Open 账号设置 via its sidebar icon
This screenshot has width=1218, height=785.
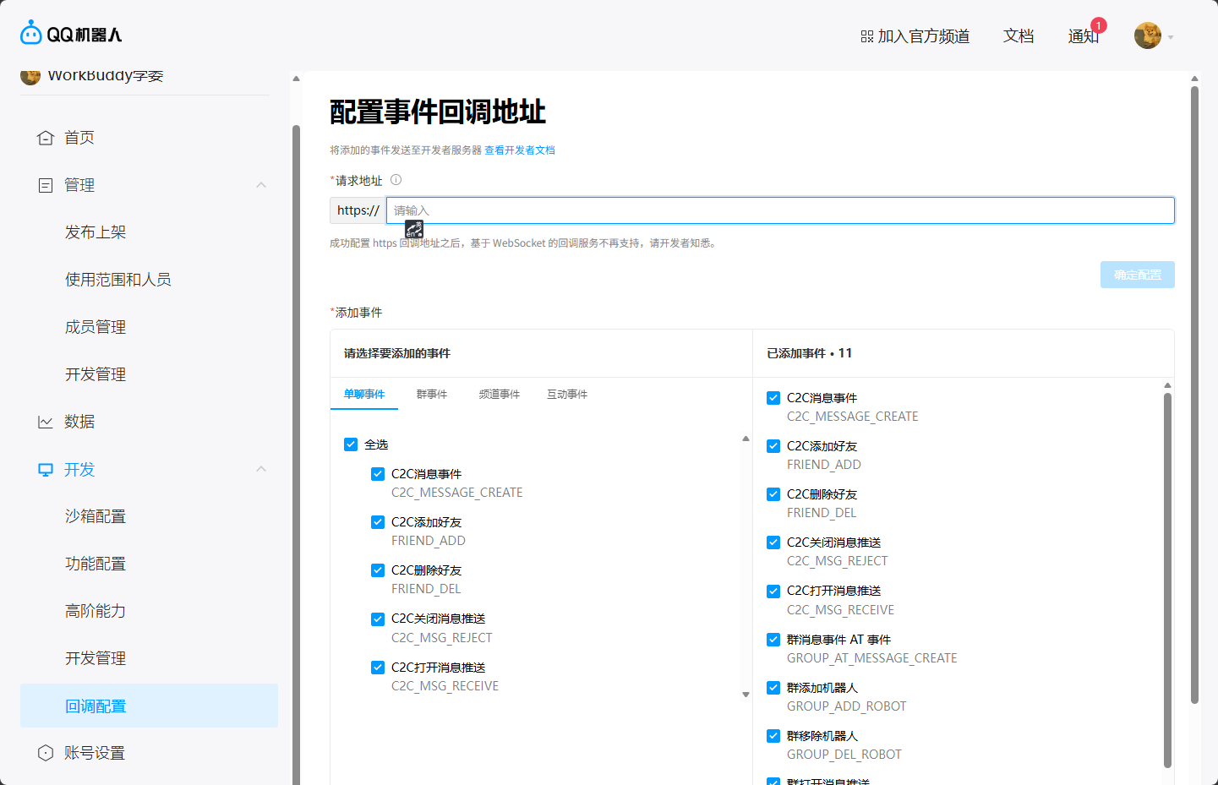(46, 753)
